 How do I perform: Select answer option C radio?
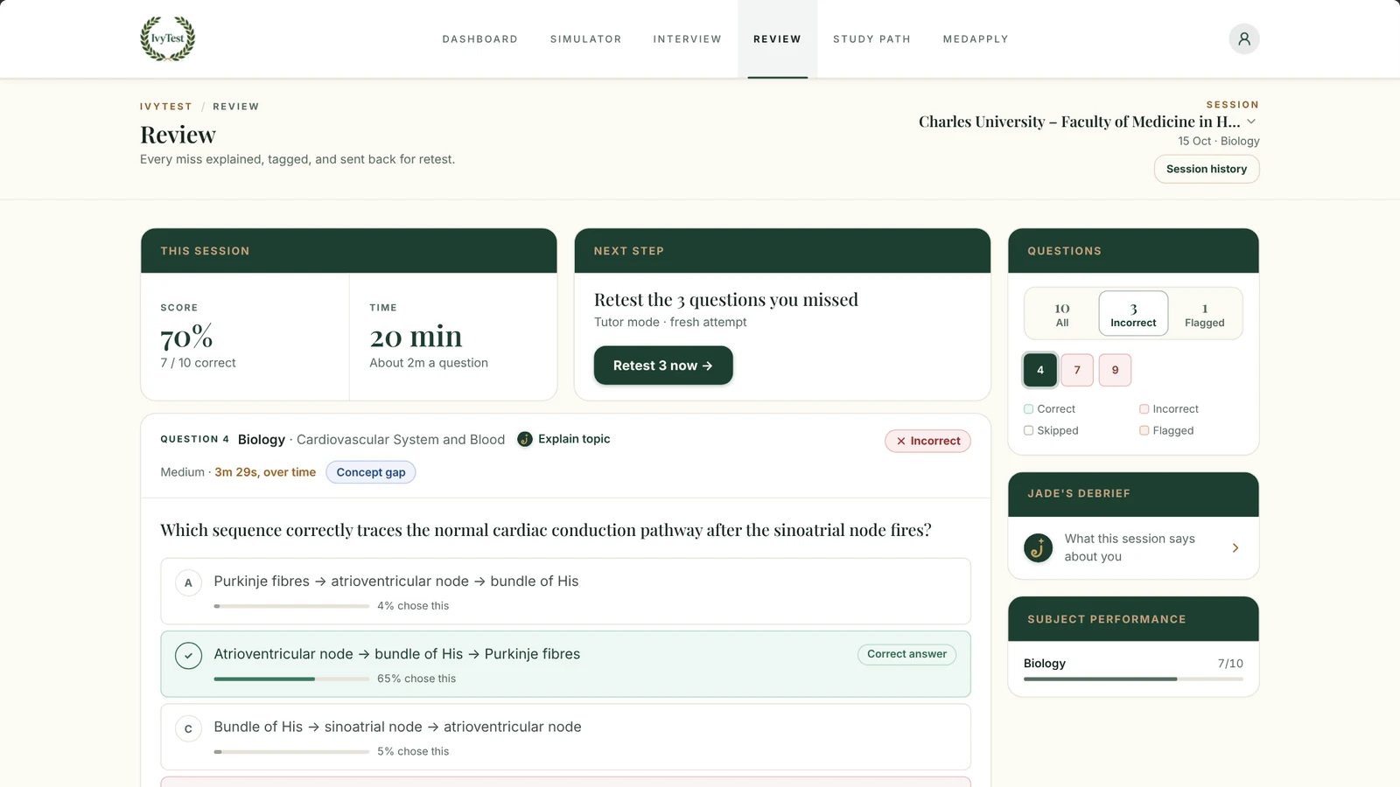[188, 728]
